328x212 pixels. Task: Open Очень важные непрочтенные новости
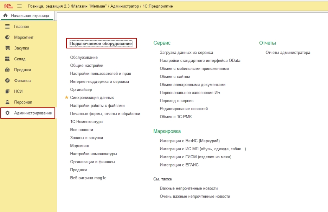coord(195,197)
